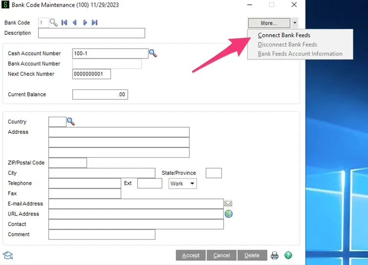Close the Bank Code Maintenance window

click(x=294, y=5)
